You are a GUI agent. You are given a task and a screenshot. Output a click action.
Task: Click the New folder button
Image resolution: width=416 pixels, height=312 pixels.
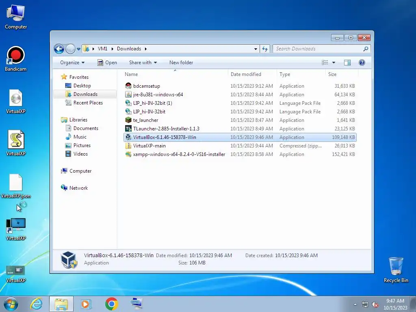click(x=181, y=63)
